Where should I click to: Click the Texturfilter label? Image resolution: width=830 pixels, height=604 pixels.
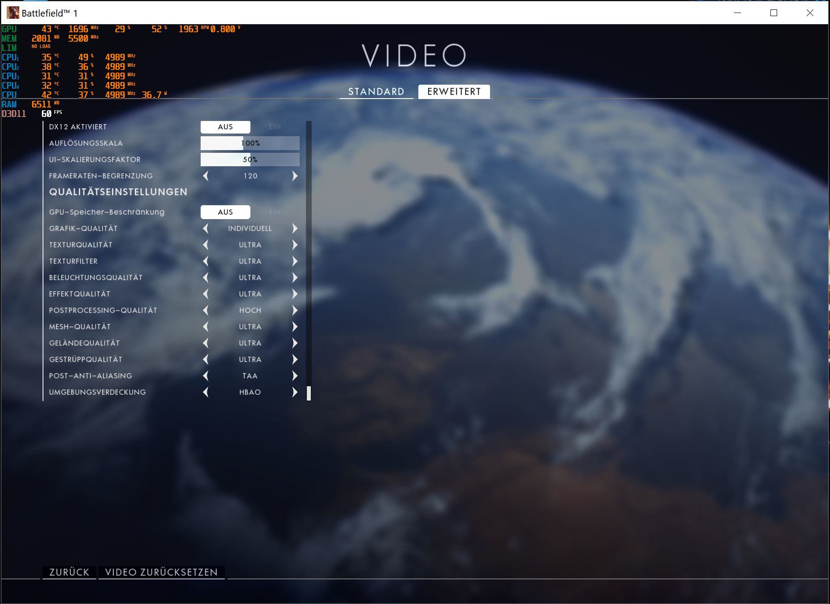[73, 261]
